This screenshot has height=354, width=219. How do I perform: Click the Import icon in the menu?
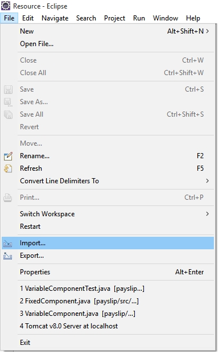[7, 244]
